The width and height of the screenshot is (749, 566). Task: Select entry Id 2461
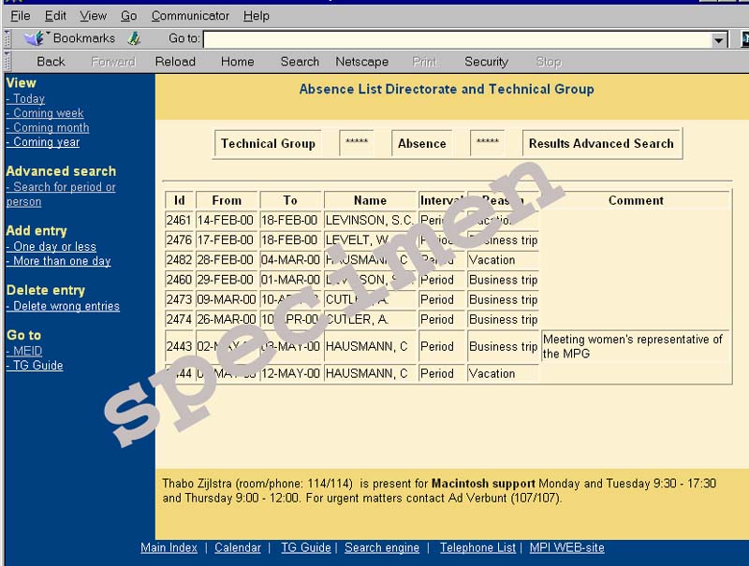[x=179, y=220]
